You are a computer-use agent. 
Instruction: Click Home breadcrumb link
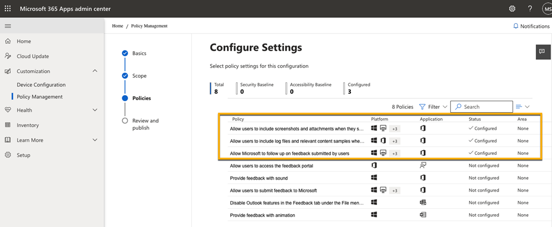118,26
